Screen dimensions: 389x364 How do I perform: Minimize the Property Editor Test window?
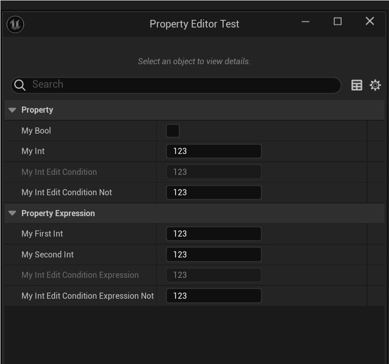click(x=305, y=21)
